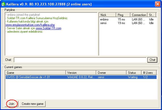Sort games by Version column header
Image resolution: width=162 pixels, height=110 pixels.
(x=81, y=73)
